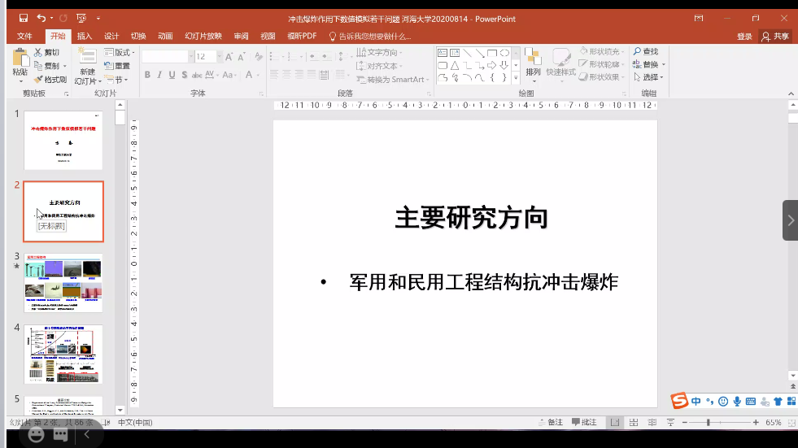This screenshot has width=798, height=448.
Task: Click the Share (共享) button
Action: coord(775,36)
